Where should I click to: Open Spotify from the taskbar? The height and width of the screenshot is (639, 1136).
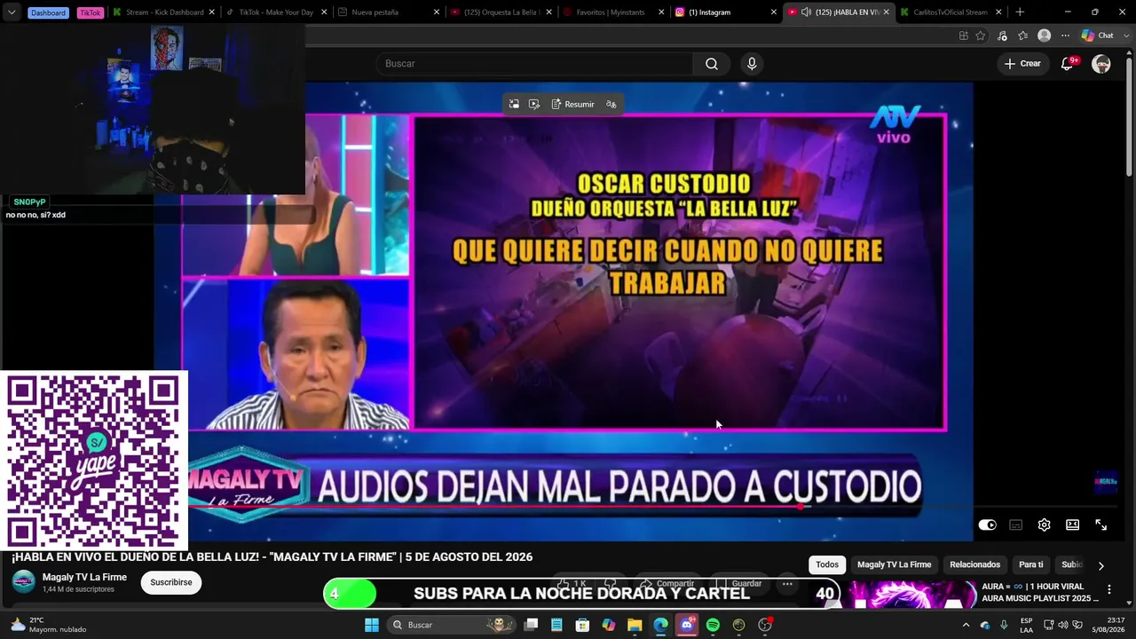(x=713, y=625)
